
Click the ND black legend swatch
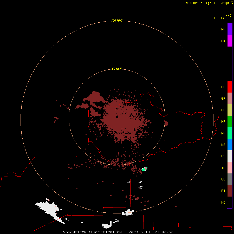click(x=230, y=202)
